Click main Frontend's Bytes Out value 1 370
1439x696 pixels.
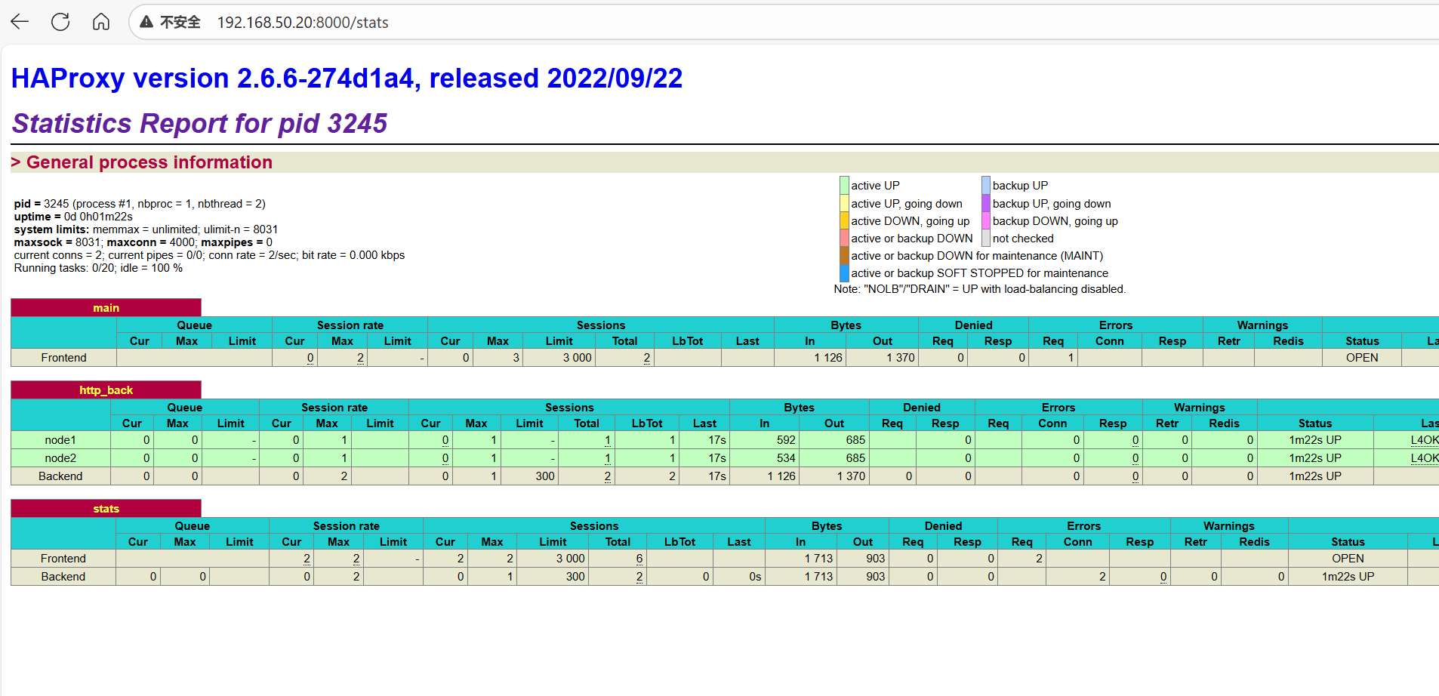tap(901, 358)
